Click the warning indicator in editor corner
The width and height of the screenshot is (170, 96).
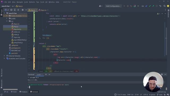point(159,14)
